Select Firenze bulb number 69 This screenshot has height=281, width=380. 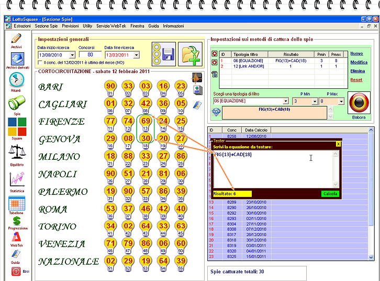pyautogui.click(x=146, y=121)
